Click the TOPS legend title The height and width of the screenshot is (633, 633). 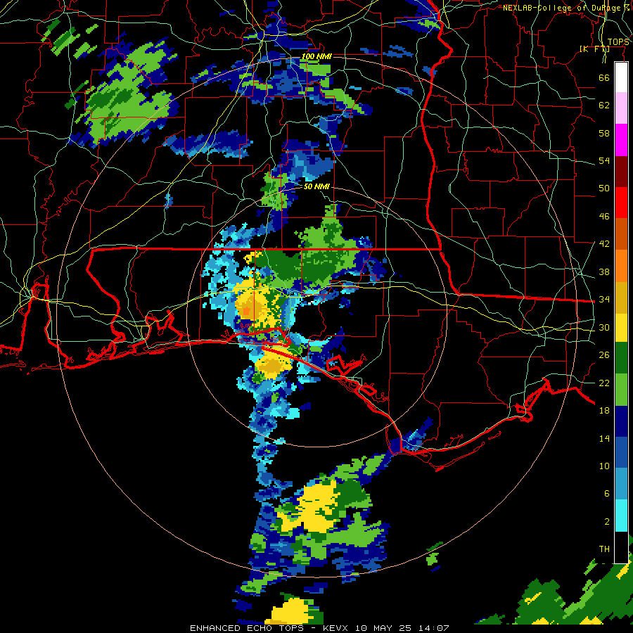[x=618, y=42]
